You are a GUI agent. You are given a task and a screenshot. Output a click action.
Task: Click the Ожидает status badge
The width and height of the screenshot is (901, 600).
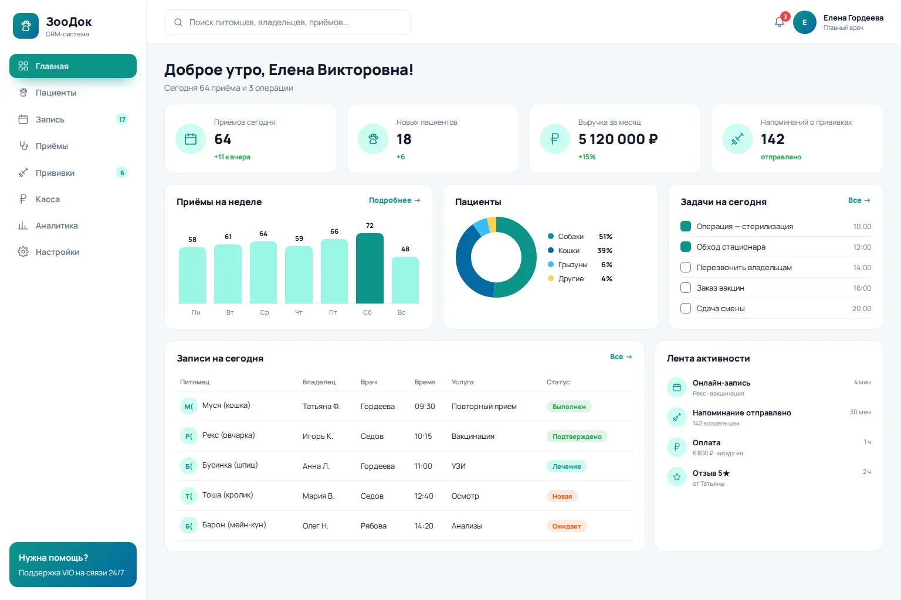pyautogui.click(x=567, y=526)
